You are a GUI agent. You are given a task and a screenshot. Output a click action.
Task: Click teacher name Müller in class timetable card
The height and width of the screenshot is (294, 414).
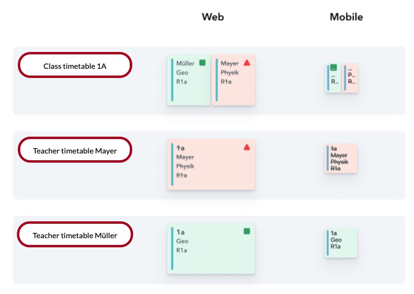pos(185,63)
